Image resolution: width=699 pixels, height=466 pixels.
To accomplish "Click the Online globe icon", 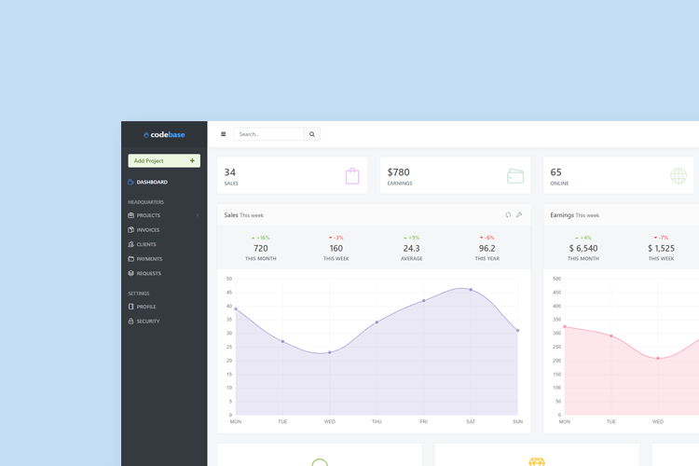I will 678,176.
